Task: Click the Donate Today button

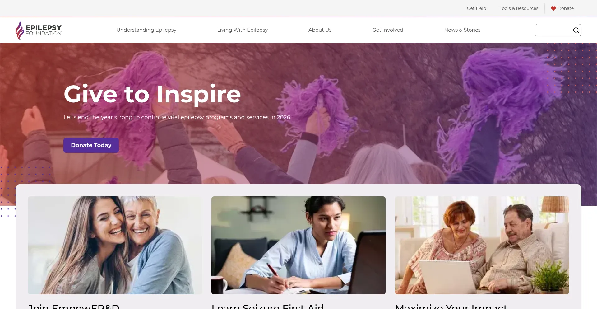Action: click(91, 145)
